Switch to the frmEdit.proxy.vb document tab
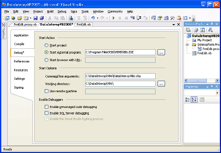Viewport: 221px width, 153px height. pyautogui.click(x=25, y=25)
